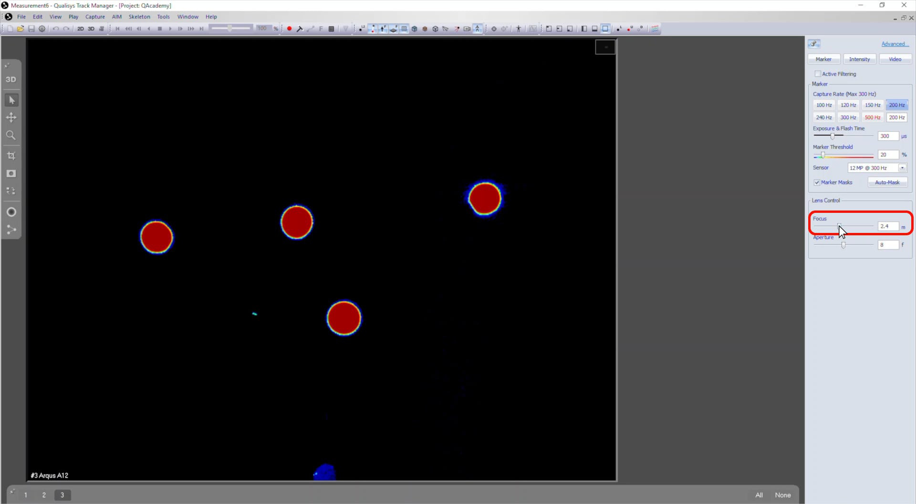Click the play forward button
The image size is (916, 504).
coord(170,29)
